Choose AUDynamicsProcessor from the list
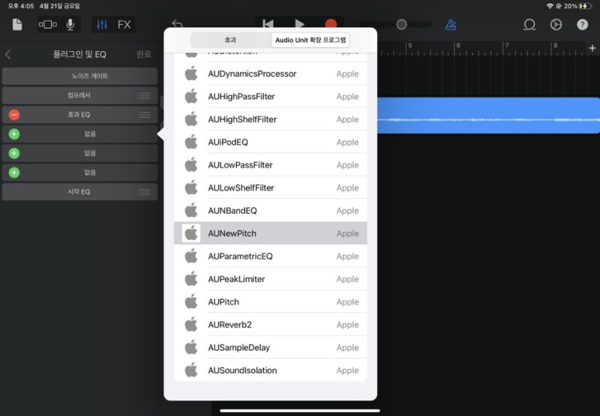 [x=271, y=74]
